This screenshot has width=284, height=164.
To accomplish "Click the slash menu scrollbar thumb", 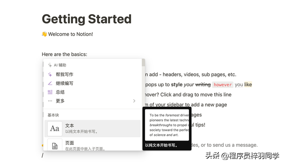I will point(143,63).
